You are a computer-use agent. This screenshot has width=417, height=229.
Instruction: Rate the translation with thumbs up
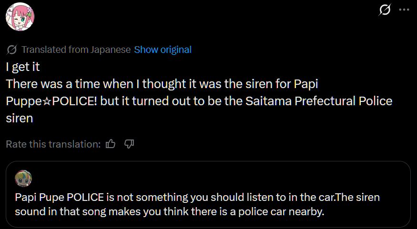pyautogui.click(x=111, y=144)
